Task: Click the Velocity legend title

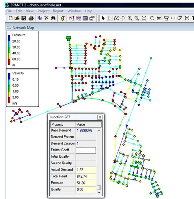Action: pos(18,73)
